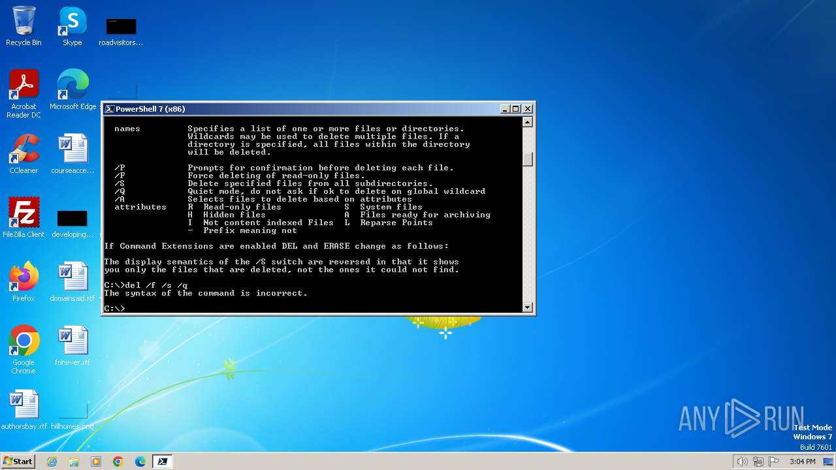The width and height of the screenshot is (836, 470).
Task: Select hillhomes.png desktop file
Action: point(72,416)
